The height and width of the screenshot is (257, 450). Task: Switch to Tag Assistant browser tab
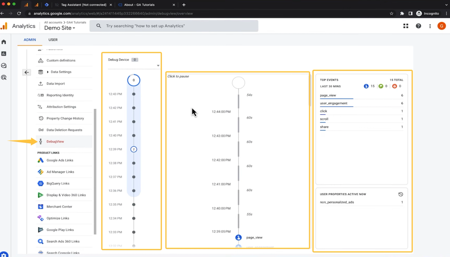[x=84, y=5]
